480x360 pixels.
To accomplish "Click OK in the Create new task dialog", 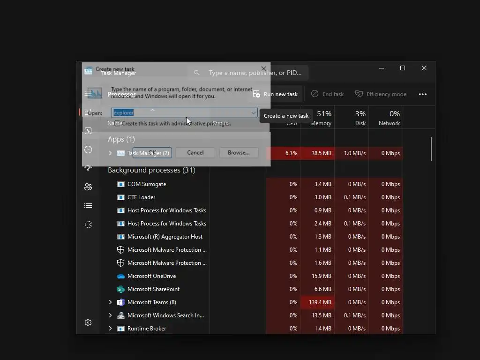I will coord(152,152).
